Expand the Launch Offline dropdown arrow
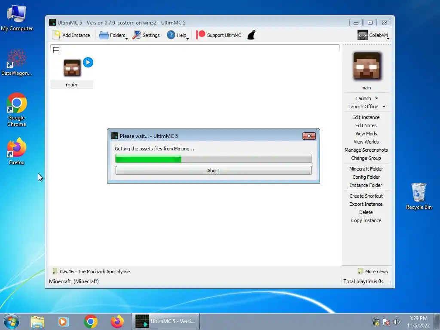The image size is (440, 330). pyautogui.click(x=384, y=107)
